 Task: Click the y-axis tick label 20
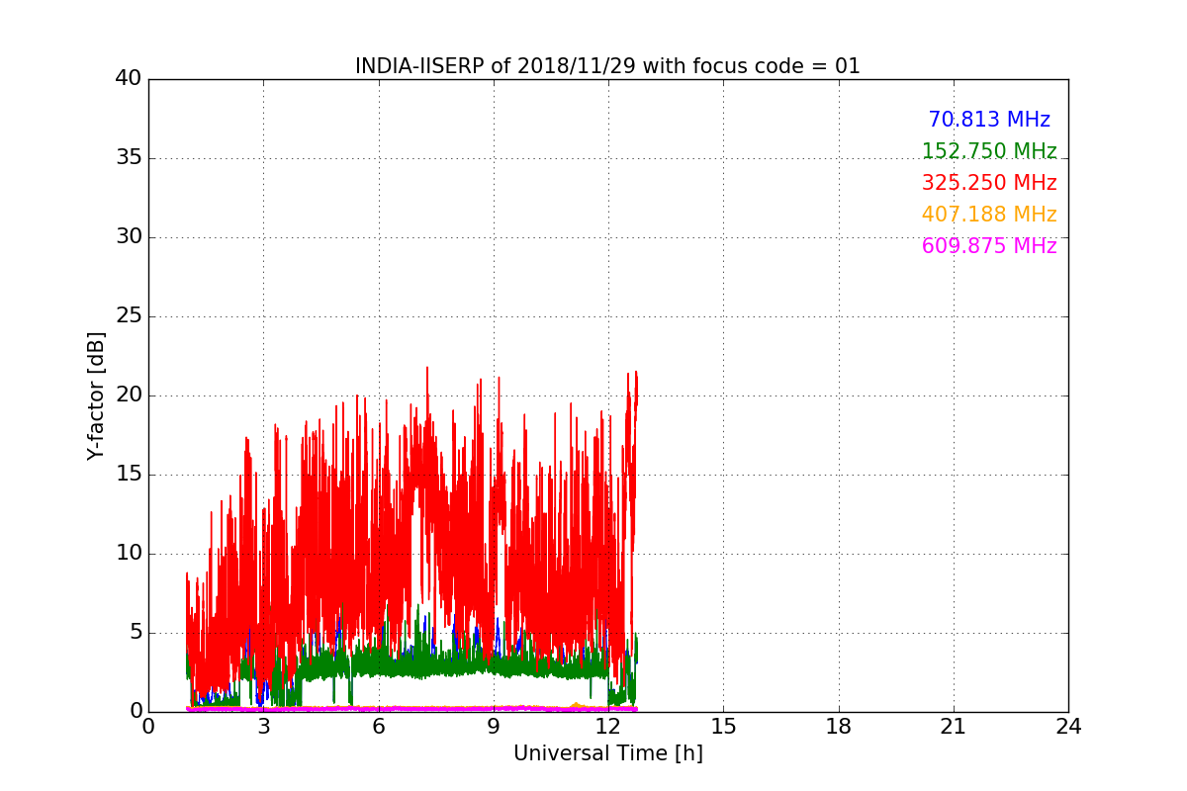(x=129, y=395)
